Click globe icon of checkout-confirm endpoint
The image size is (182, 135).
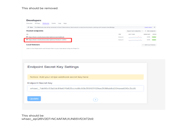pyautogui.click(x=27, y=40)
